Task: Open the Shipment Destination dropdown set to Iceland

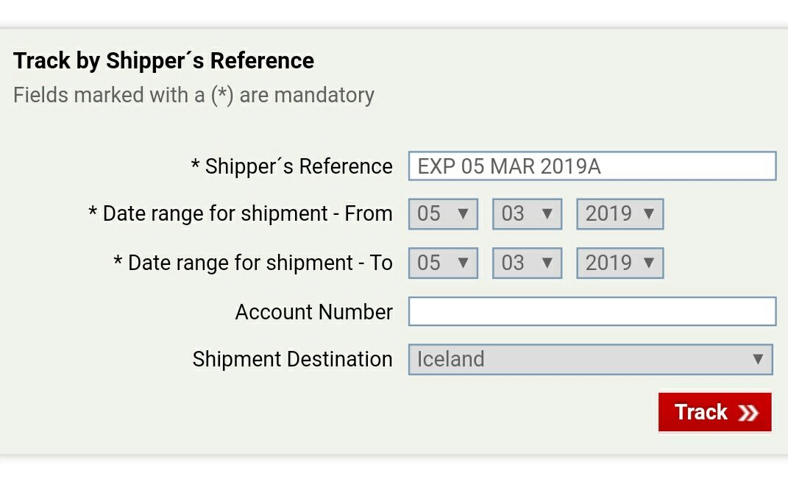Action: click(591, 359)
